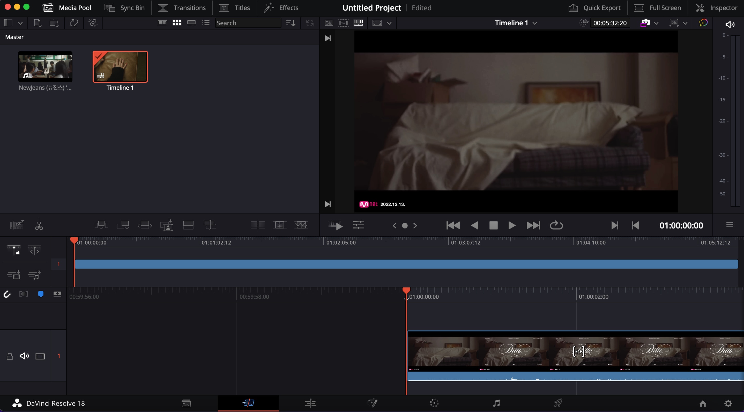The image size is (744, 412).
Task: Open the timeline resolution camera icon
Action: tap(645, 23)
